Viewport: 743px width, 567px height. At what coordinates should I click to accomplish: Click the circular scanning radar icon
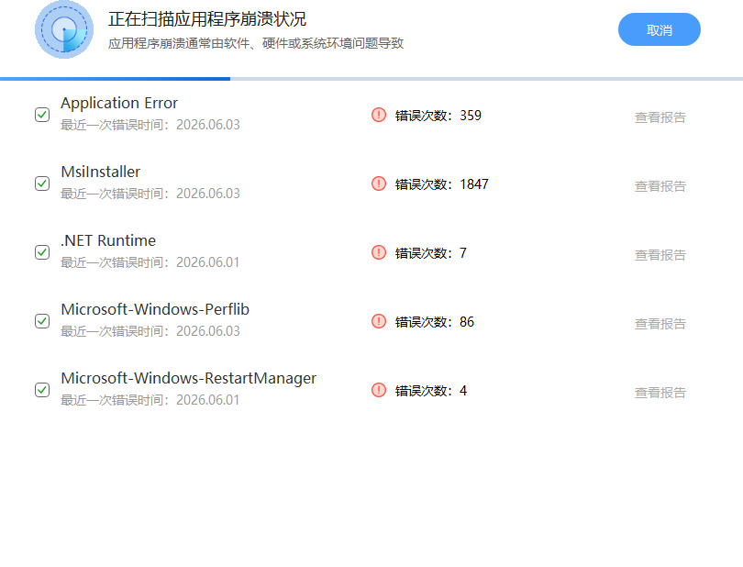point(64,29)
